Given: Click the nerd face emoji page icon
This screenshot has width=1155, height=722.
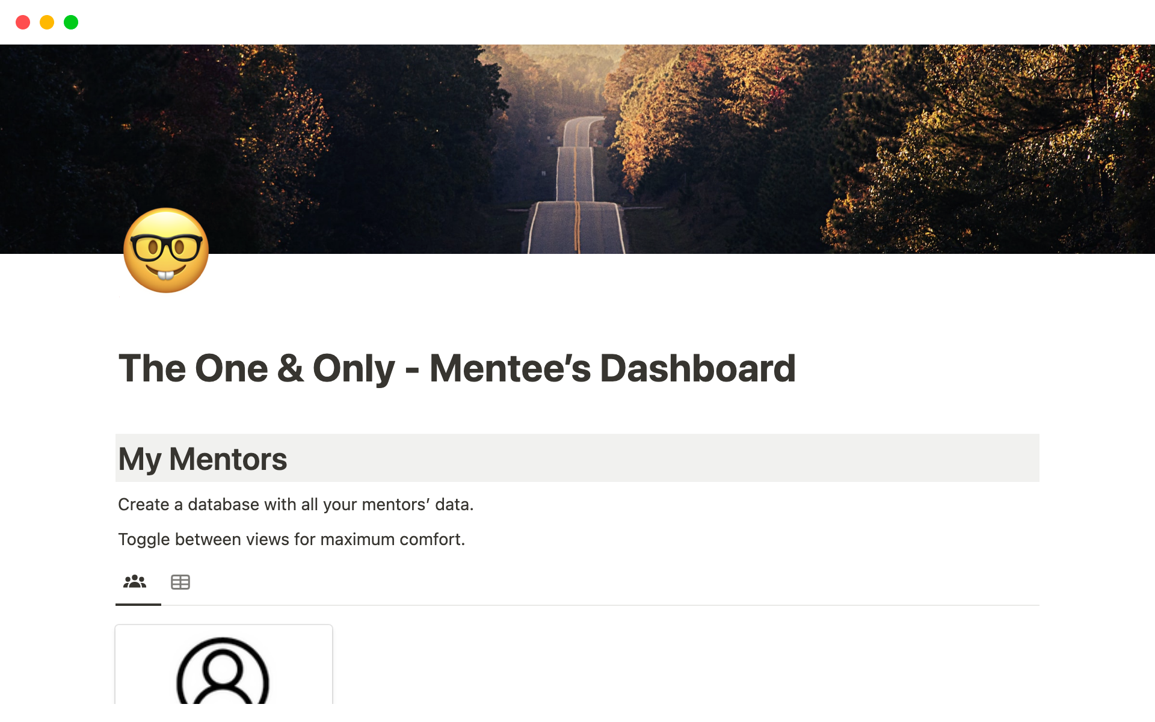Looking at the screenshot, I should (166, 250).
